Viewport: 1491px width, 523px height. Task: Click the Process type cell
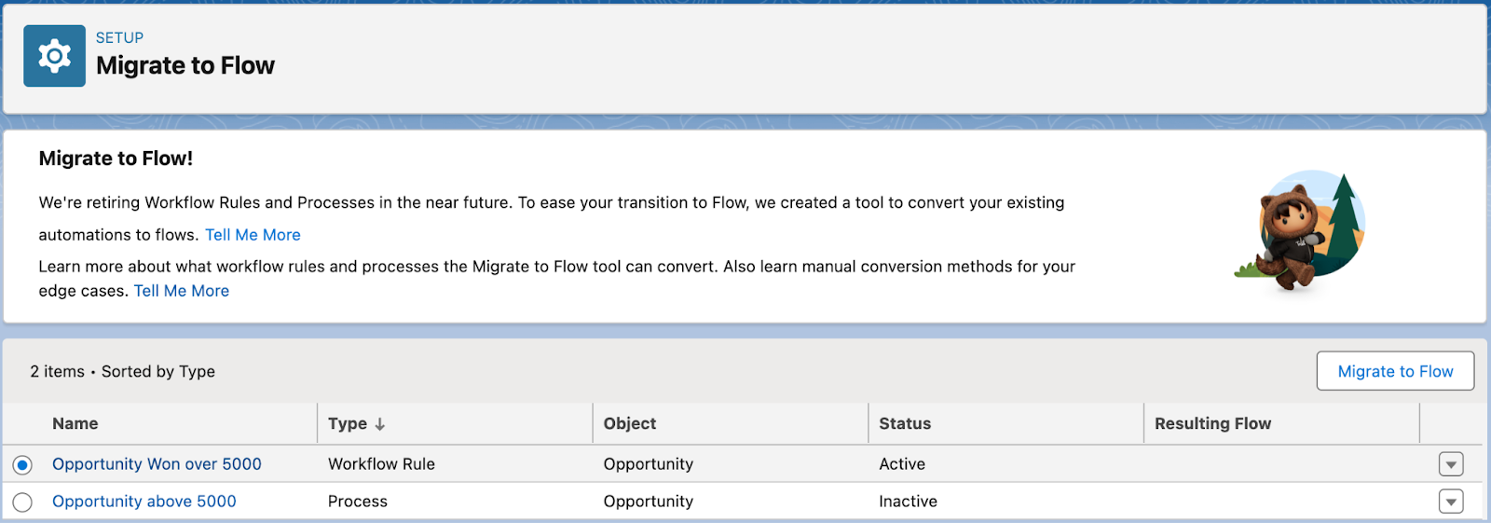pyautogui.click(x=358, y=502)
